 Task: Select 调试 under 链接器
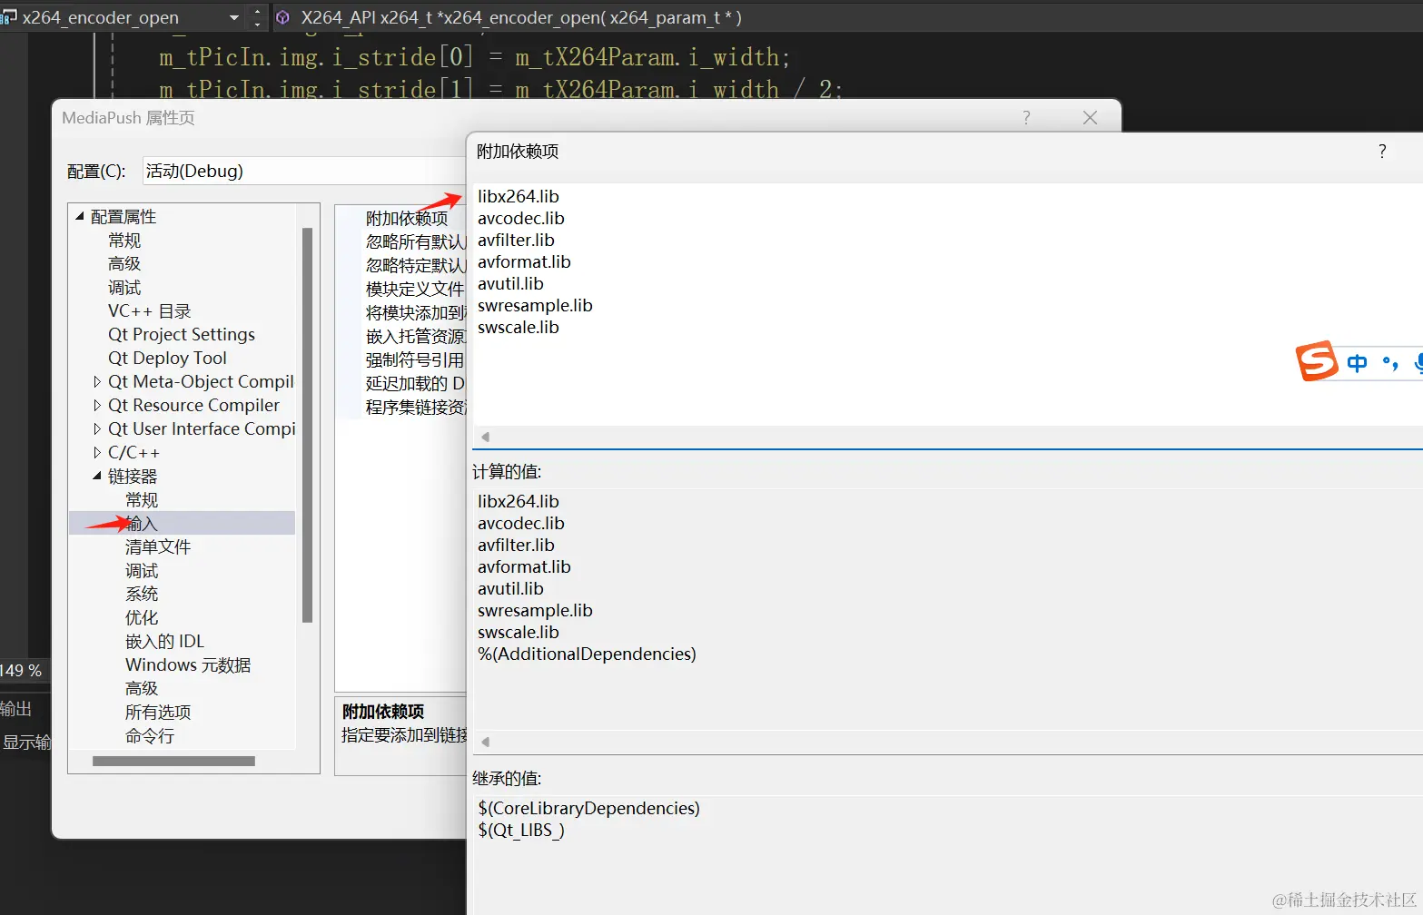tap(142, 571)
